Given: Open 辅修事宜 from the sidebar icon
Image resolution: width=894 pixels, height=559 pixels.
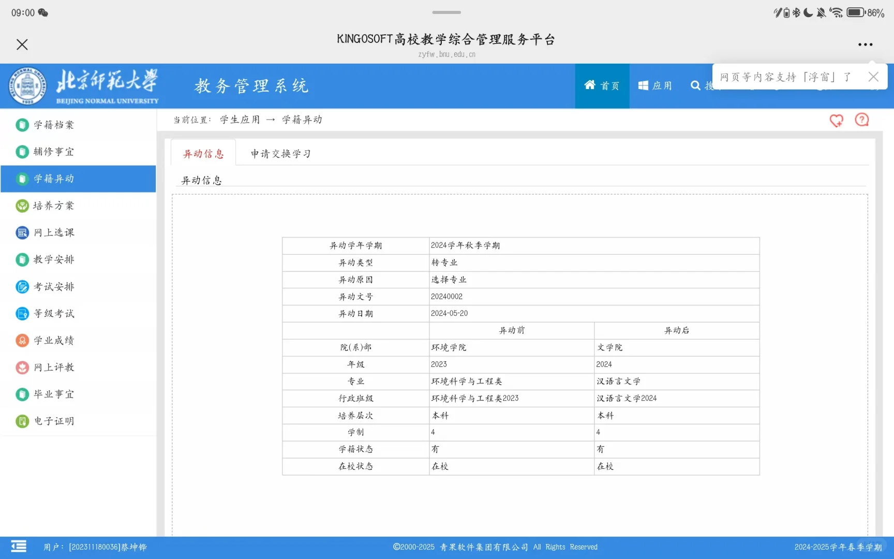Looking at the screenshot, I should click(x=22, y=152).
